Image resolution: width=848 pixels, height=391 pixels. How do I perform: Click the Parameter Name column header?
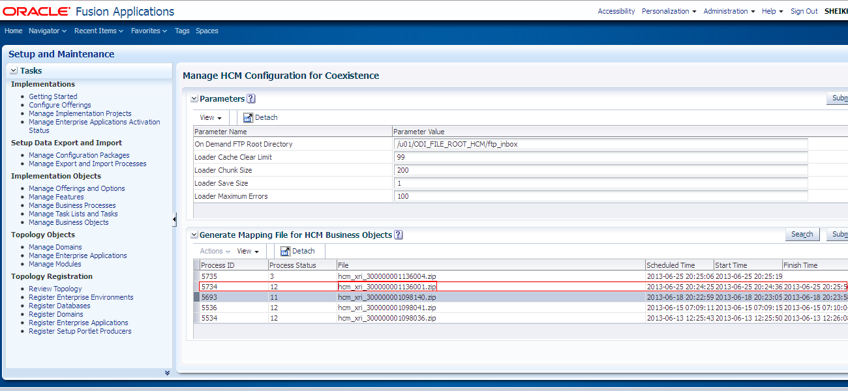tap(293, 132)
